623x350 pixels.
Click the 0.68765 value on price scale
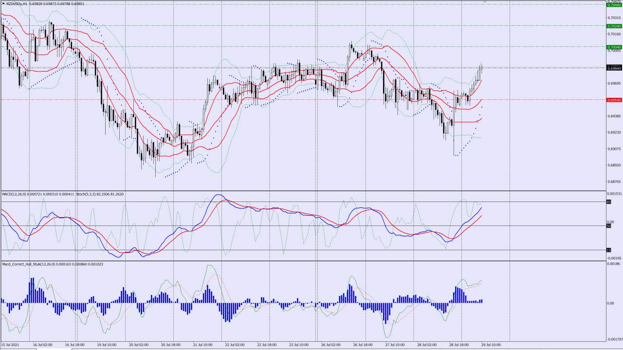pyautogui.click(x=615, y=182)
